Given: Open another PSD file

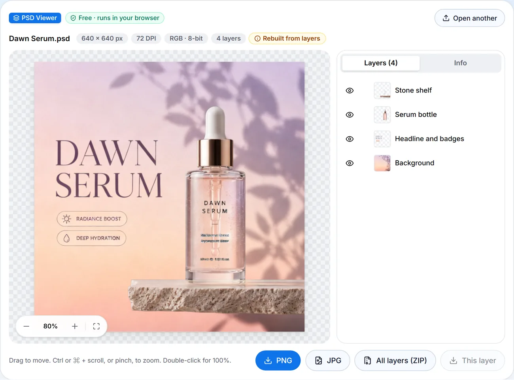Looking at the screenshot, I should click(x=470, y=18).
